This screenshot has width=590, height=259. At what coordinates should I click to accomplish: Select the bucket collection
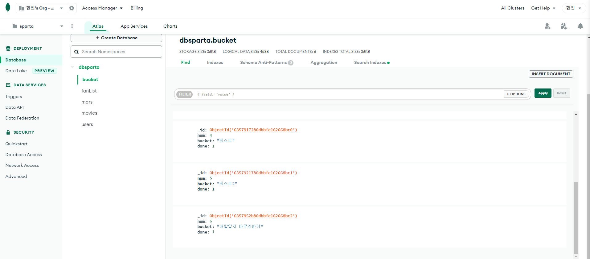click(90, 79)
